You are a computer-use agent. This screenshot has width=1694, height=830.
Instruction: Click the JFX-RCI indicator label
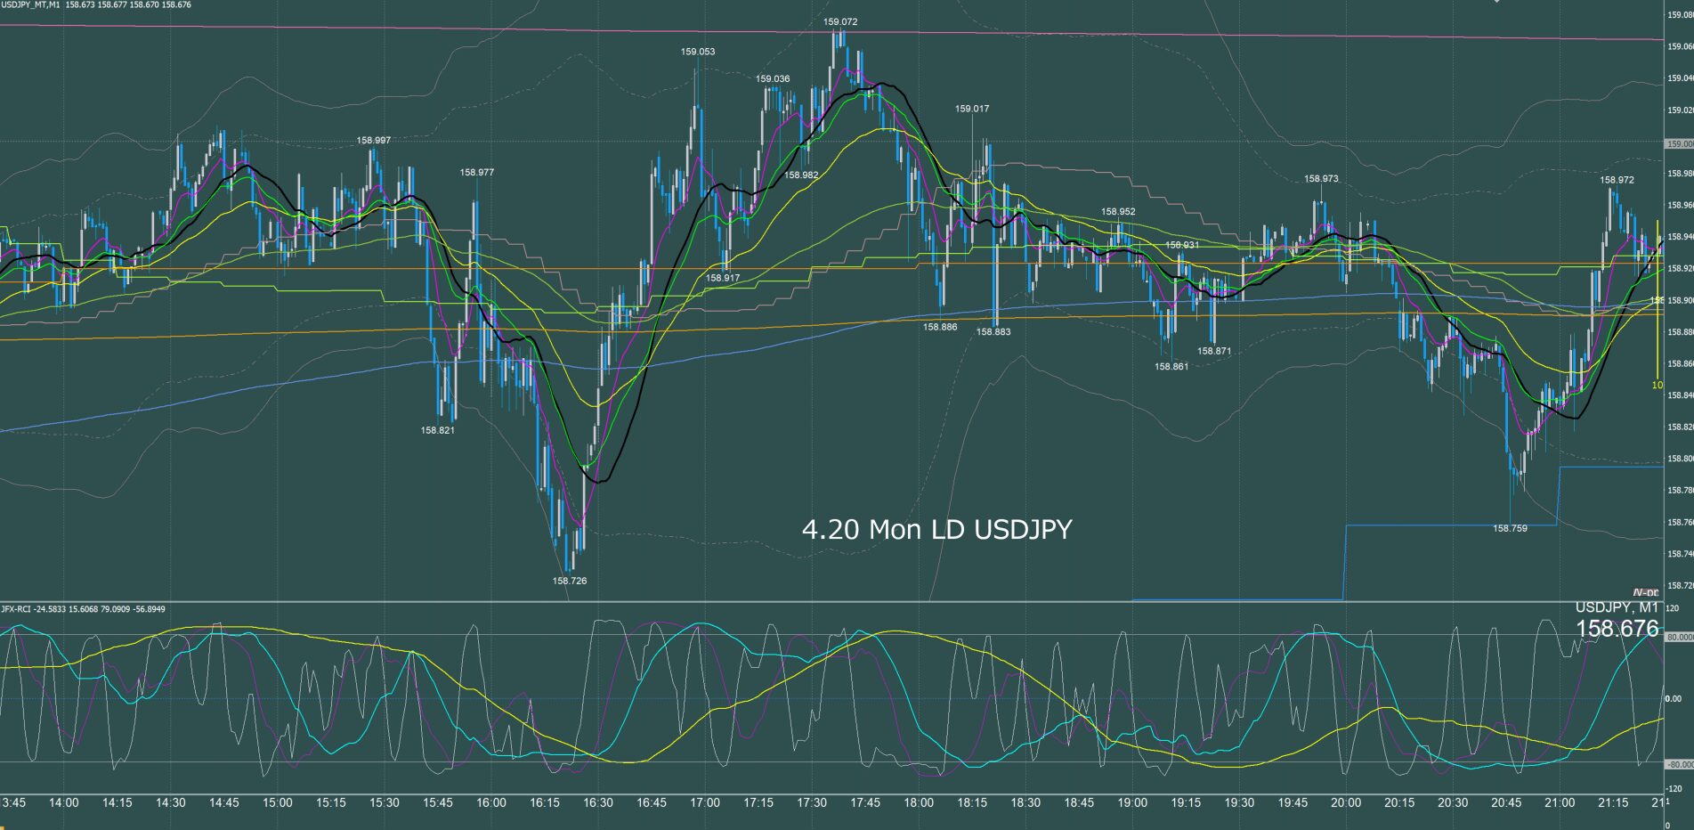(x=18, y=609)
